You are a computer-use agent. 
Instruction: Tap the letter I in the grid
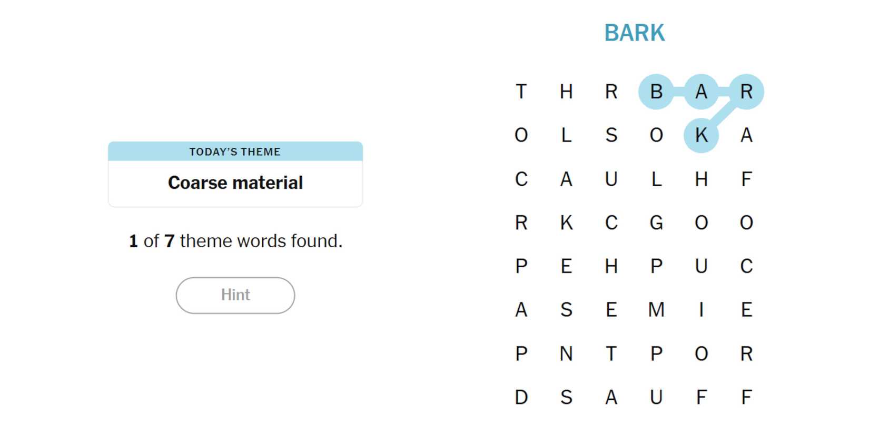click(x=701, y=310)
